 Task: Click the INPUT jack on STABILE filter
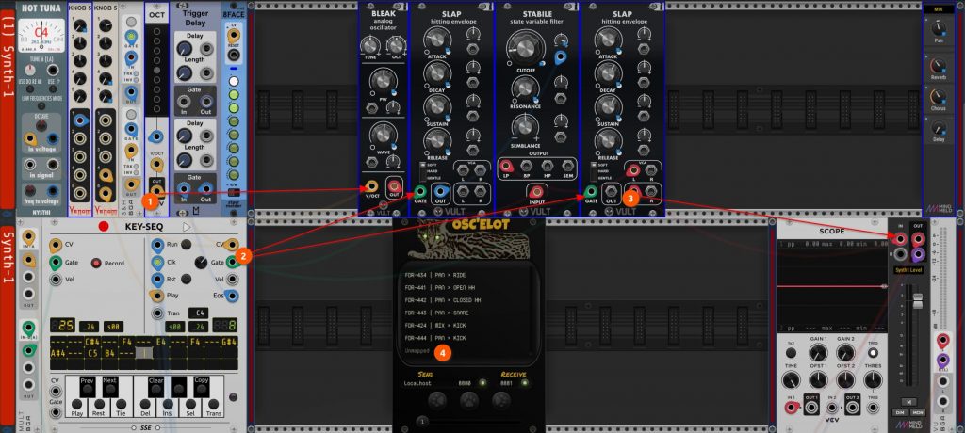(x=536, y=192)
